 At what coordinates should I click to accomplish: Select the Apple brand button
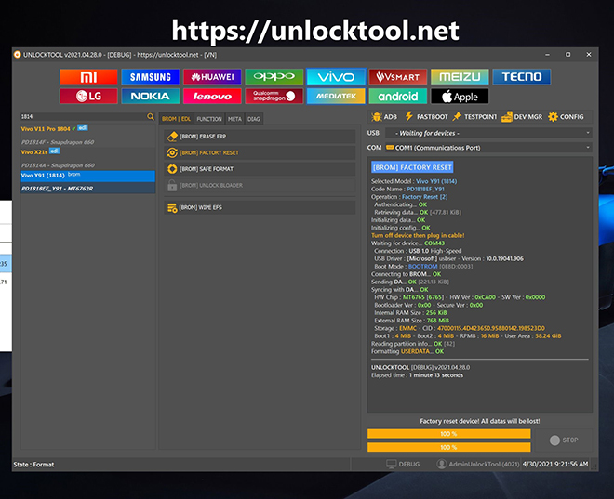point(460,97)
